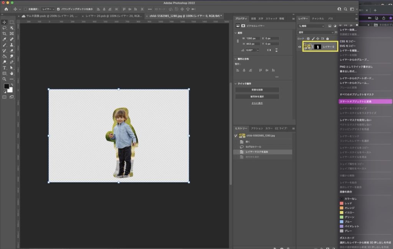Screen dimensions: 393x249
Task: Toggle lock position in Layers panel
Action: 318,39
